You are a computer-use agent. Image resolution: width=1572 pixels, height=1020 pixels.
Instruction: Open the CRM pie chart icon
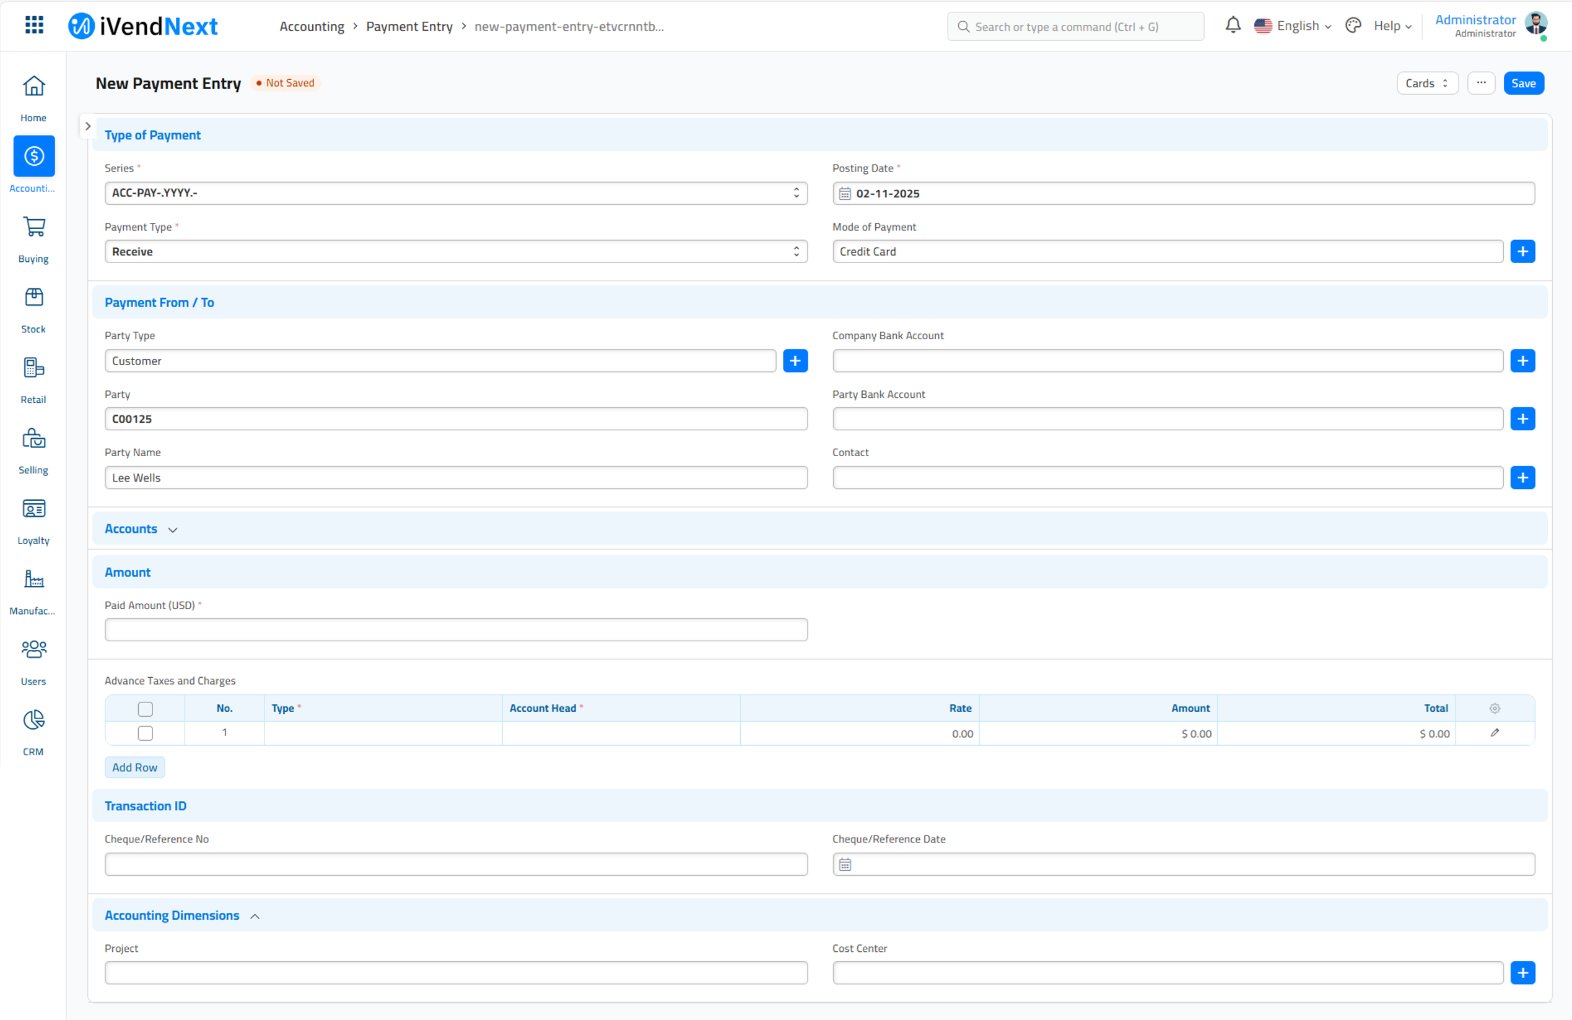pyautogui.click(x=33, y=720)
